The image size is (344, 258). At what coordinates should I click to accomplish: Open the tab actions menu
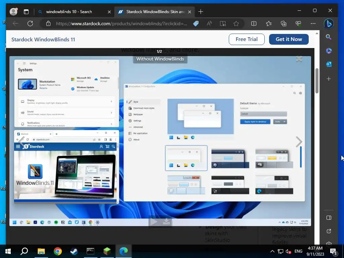click(x=26, y=12)
